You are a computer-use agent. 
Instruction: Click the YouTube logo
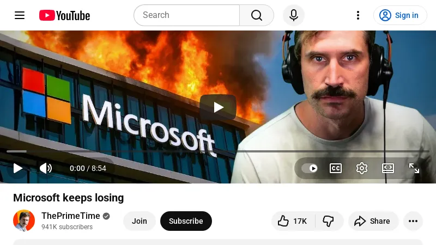pos(64,15)
